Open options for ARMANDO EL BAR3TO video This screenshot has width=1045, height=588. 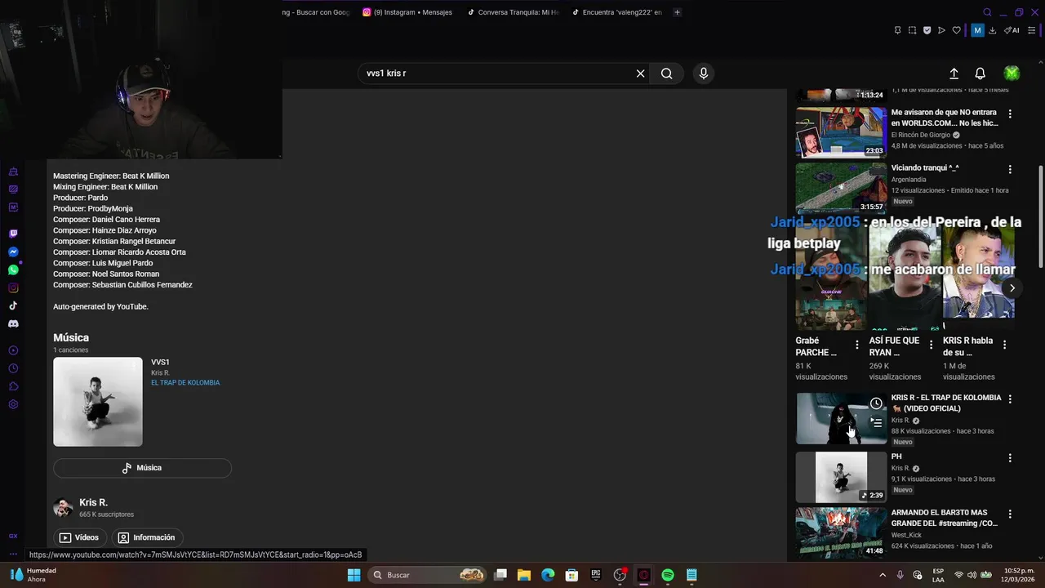1010,514
